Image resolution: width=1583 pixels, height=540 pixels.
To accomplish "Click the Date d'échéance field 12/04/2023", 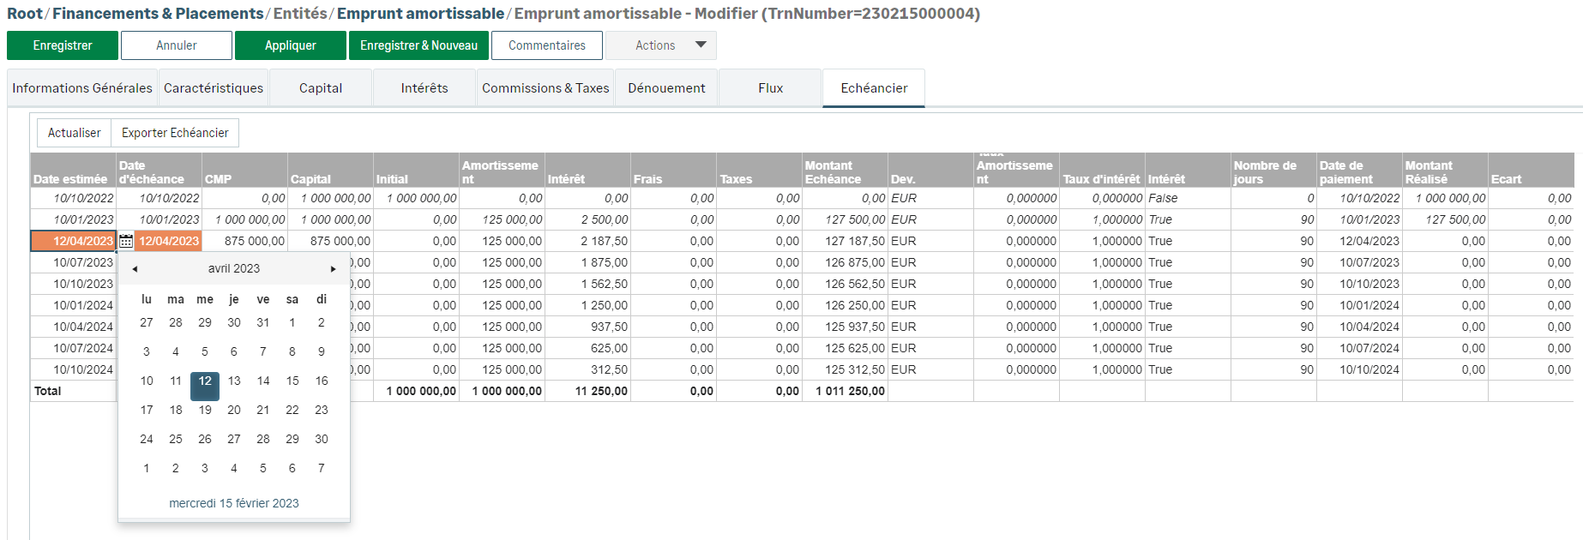I will coord(169,242).
